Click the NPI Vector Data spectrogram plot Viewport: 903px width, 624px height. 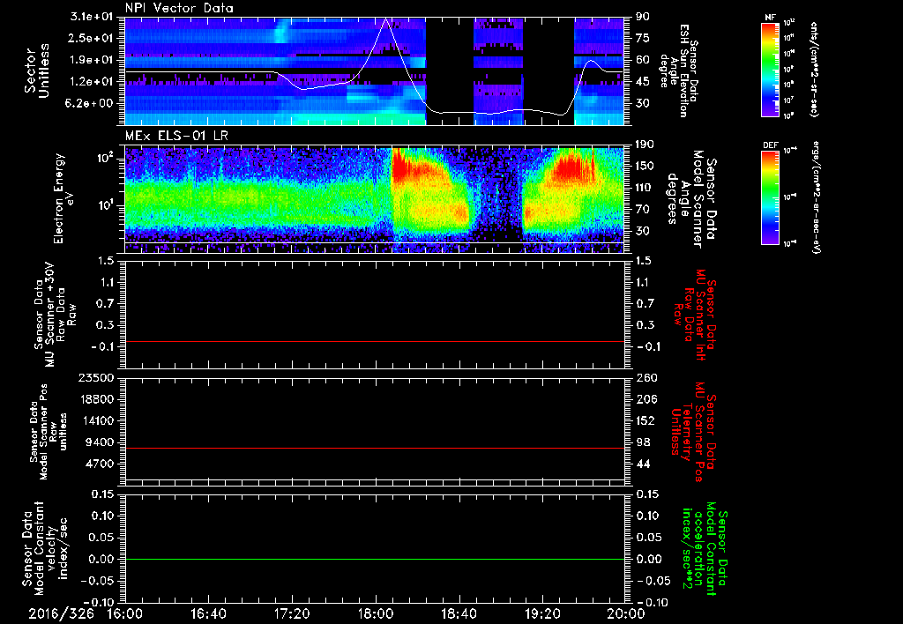point(374,71)
